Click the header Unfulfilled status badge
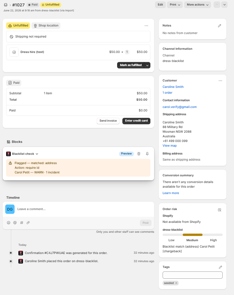Image resolution: width=234 pixels, height=295 pixels. (51, 5)
